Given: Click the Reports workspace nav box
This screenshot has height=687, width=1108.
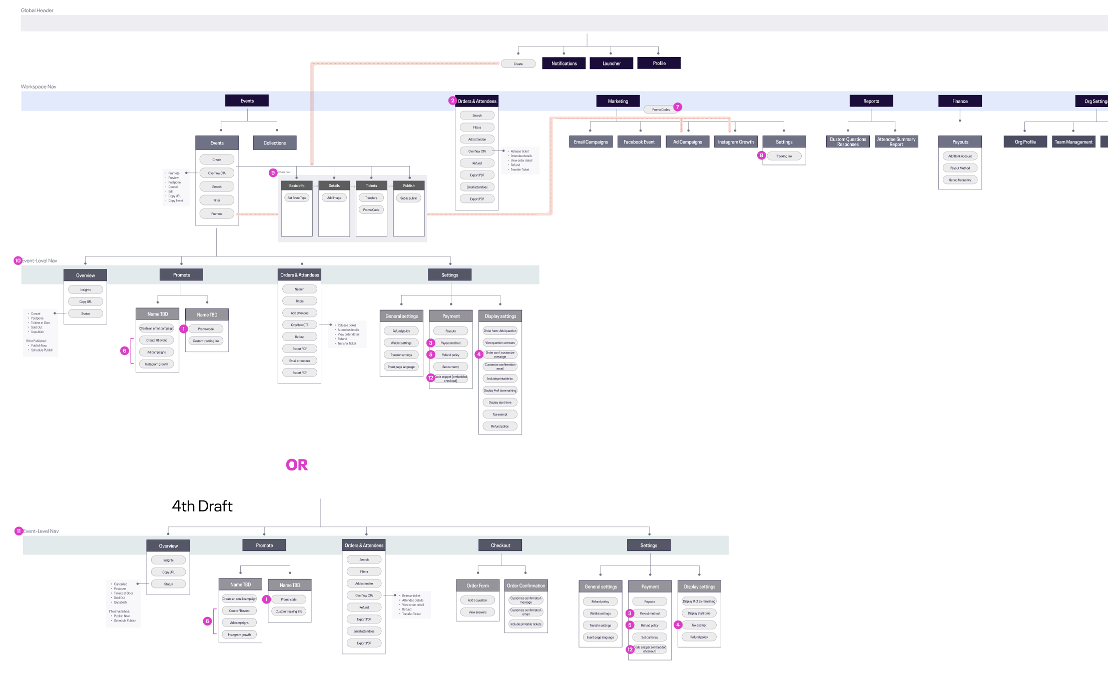Looking at the screenshot, I should coord(871,101).
